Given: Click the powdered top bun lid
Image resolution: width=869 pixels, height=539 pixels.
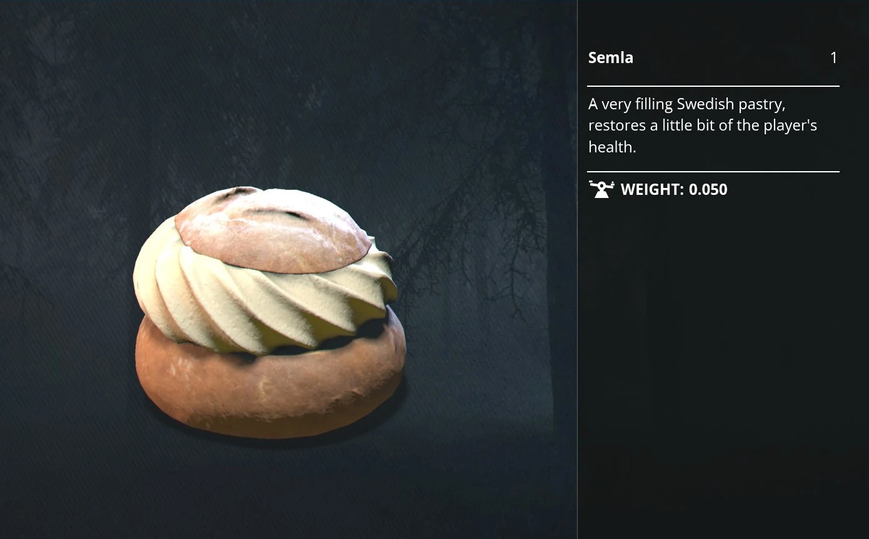Looking at the screenshot, I should (x=272, y=229).
